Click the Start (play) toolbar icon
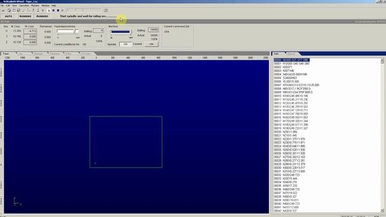386x217 pixels. coord(49,11)
